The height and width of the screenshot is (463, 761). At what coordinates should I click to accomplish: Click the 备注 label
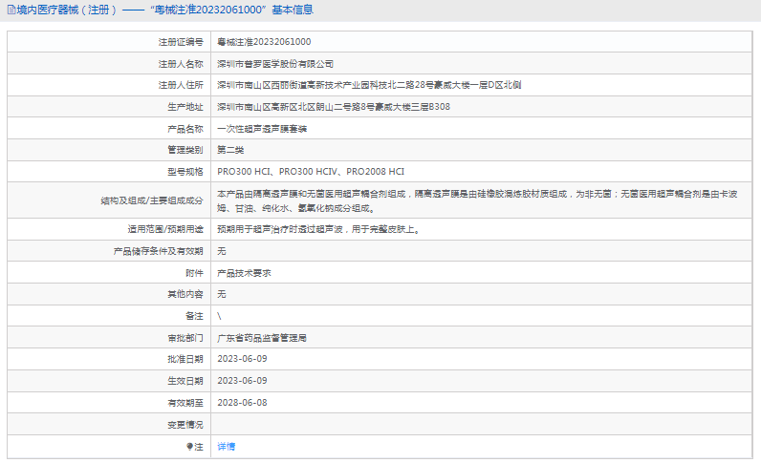[x=195, y=316]
